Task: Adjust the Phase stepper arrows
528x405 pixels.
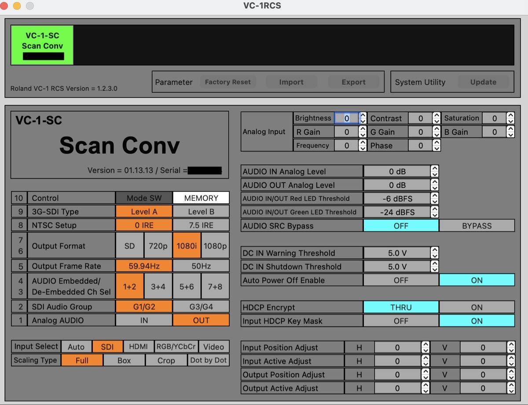Action: [x=436, y=145]
